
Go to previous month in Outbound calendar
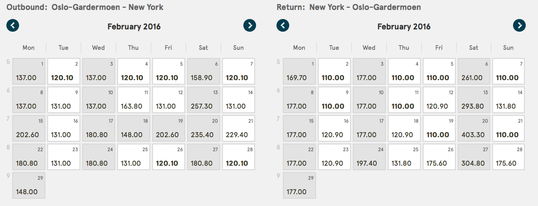coord(13,25)
